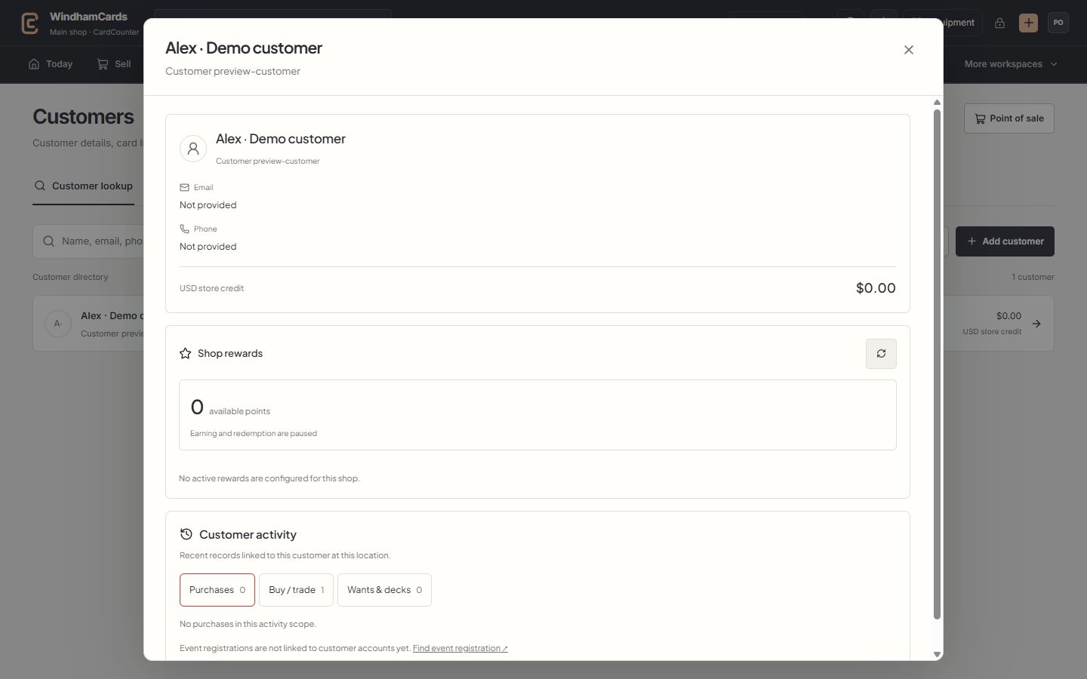Click the Email envelope icon

click(184, 187)
